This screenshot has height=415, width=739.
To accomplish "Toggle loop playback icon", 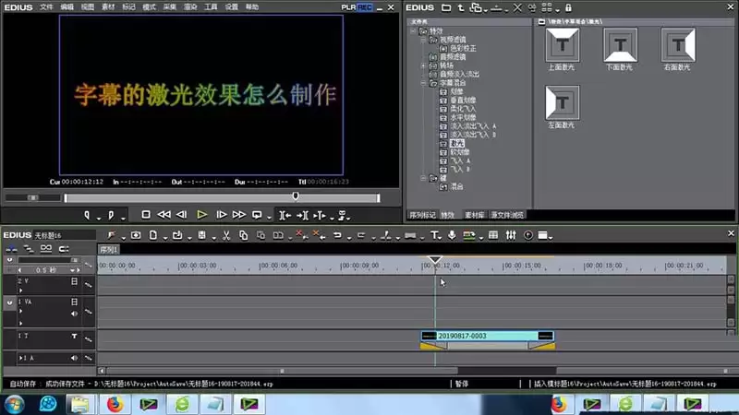I will (x=257, y=215).
